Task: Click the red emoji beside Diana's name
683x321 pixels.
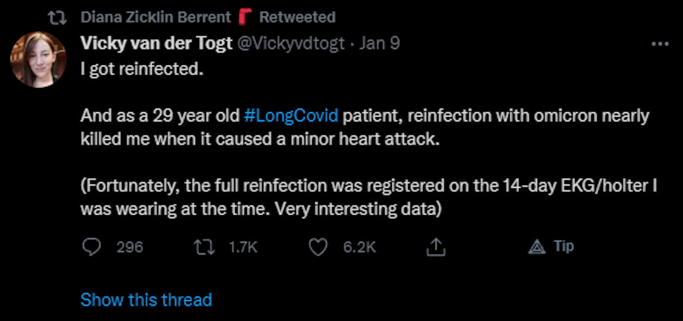Action: click(245, 18)
